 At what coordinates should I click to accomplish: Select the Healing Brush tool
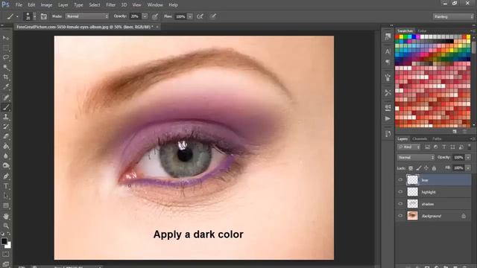coord(6,98)
